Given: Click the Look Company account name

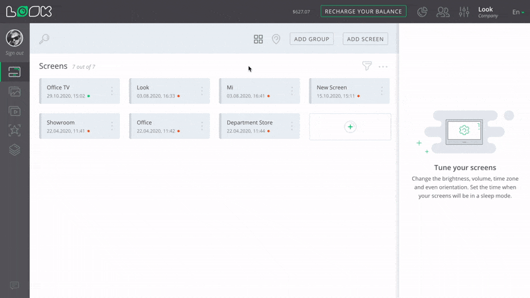Looking at the screenshot, I should (x=488, y=12).
